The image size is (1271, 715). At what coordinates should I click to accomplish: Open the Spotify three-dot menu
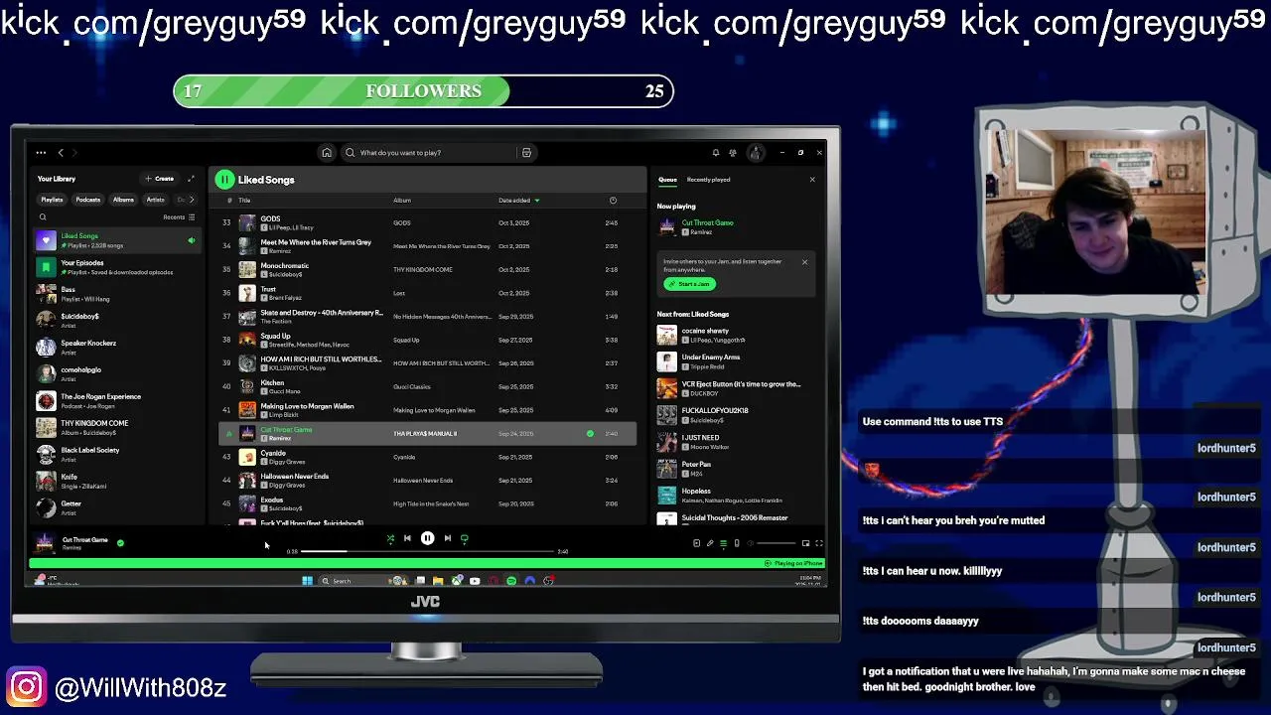(41, 153)
